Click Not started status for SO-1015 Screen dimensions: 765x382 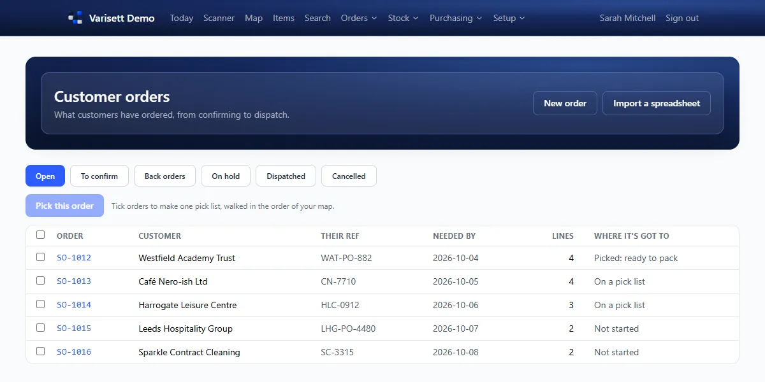click(616, 329)
